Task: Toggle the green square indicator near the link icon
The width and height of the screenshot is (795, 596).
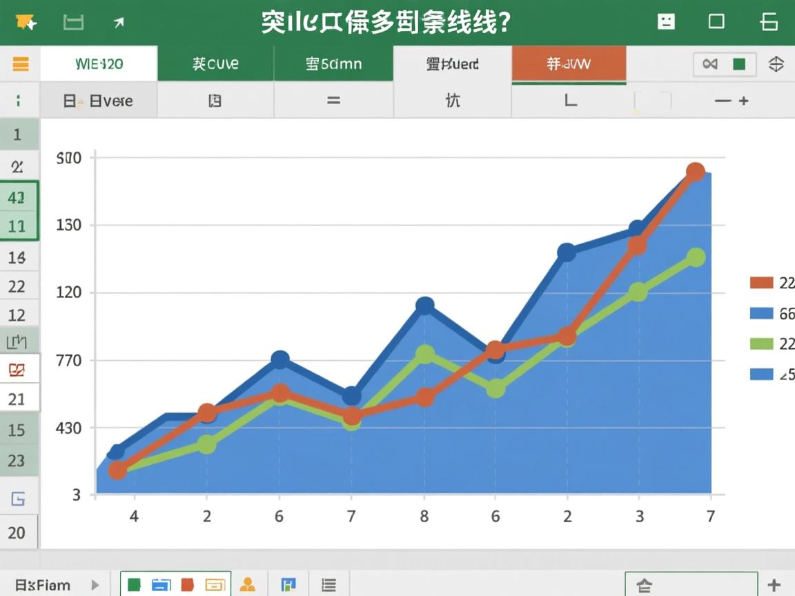Action: click(x=738, y=64)
